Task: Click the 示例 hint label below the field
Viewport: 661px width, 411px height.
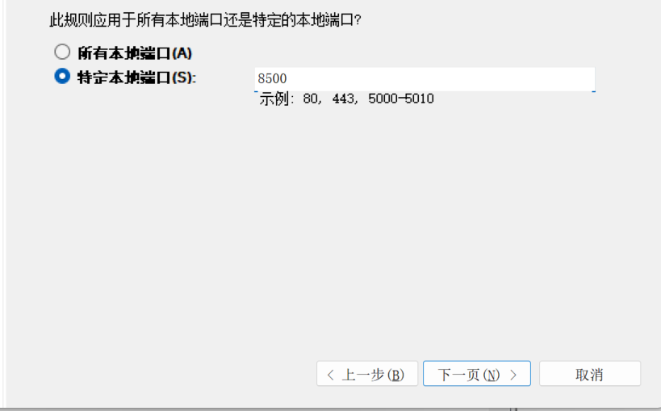Action: point(274,99)
